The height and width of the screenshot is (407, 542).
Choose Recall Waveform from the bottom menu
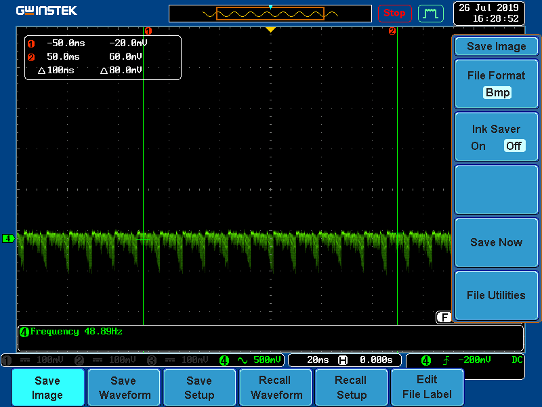[276, 387]
